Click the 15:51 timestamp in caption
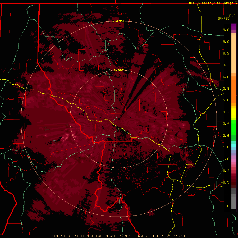 click(180, 236)
